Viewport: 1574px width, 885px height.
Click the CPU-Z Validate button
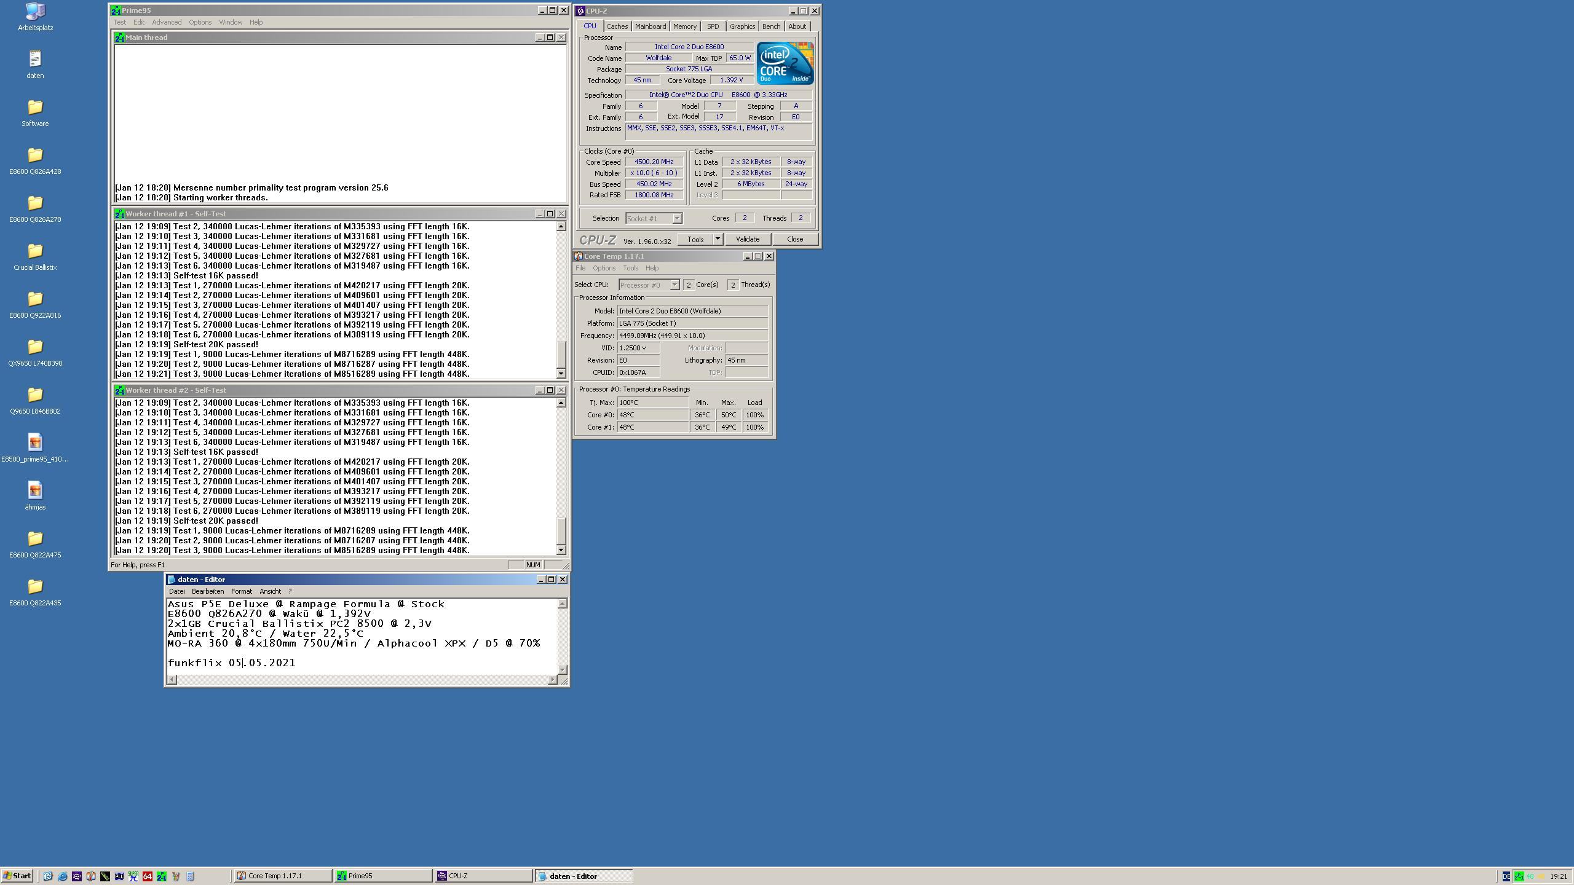(747, 239)
